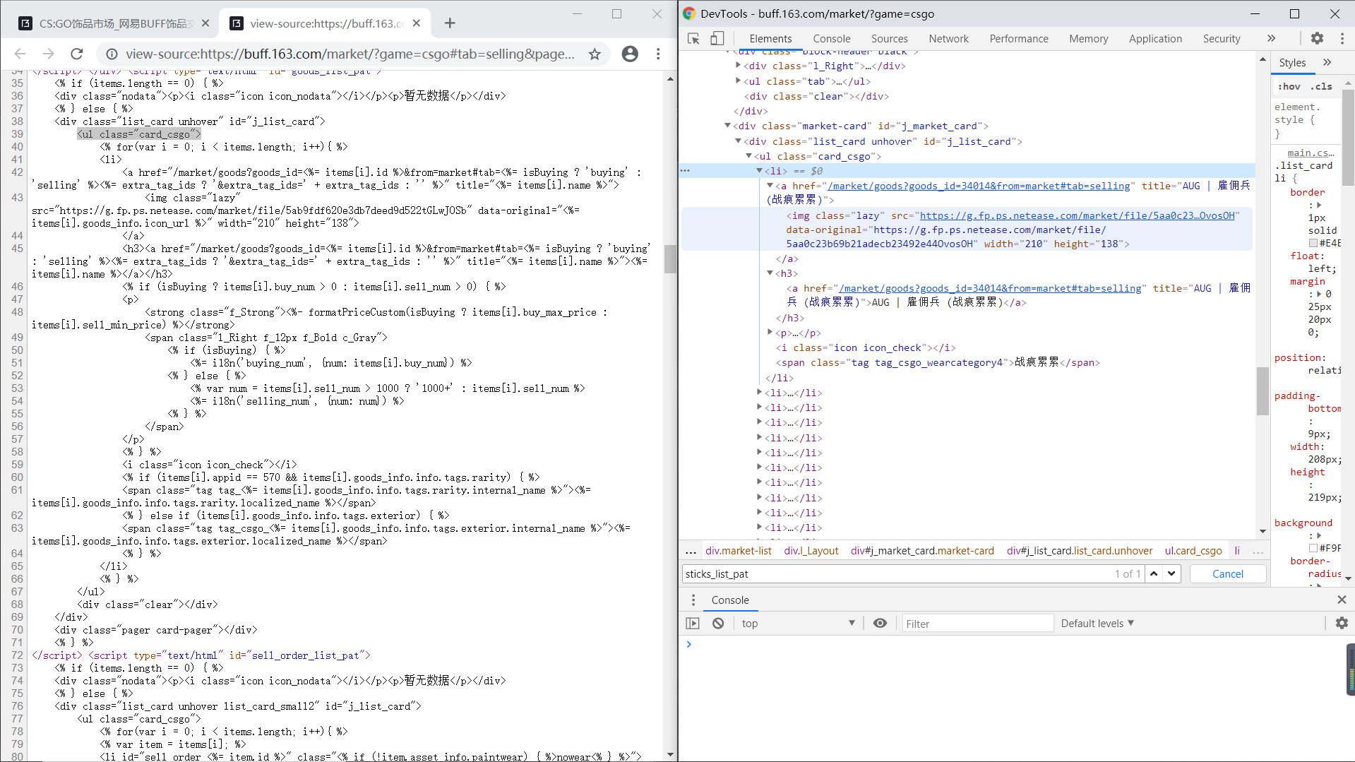Go back in browser history
The width and height of the screenshot is (1355, 762).
coord(20,54)
